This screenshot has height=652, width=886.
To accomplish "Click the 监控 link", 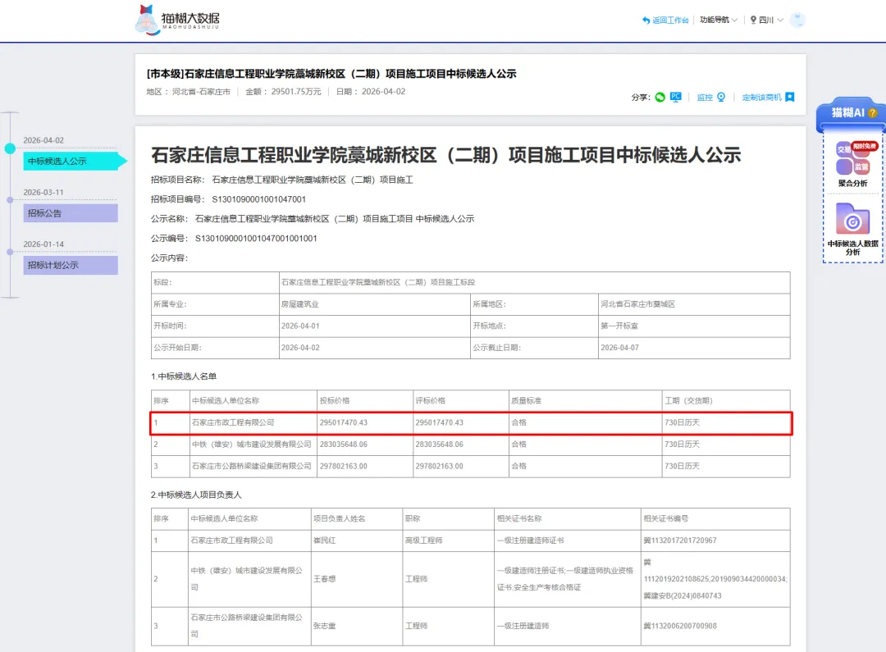I will tap(705, 97).
